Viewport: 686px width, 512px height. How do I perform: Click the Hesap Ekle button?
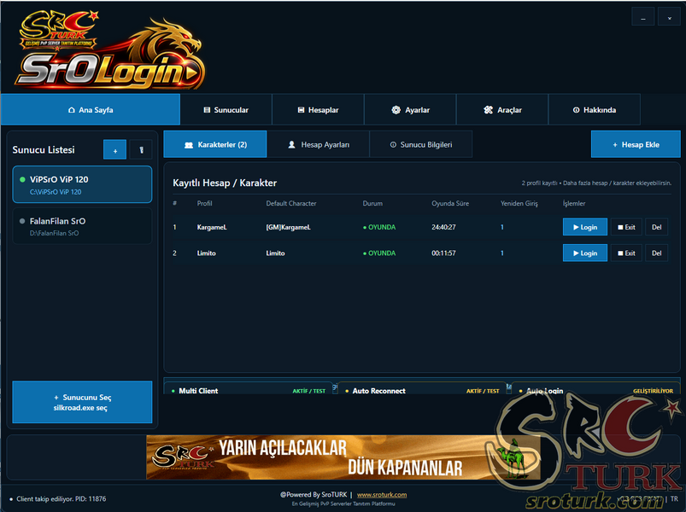pyautogui.click(x=636, y=144)
